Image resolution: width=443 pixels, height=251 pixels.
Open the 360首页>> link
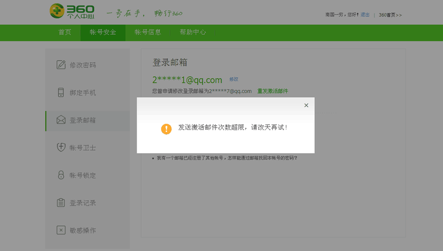[390, 15]
